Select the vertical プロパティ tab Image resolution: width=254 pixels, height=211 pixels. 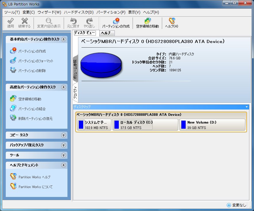coord(75,92)
